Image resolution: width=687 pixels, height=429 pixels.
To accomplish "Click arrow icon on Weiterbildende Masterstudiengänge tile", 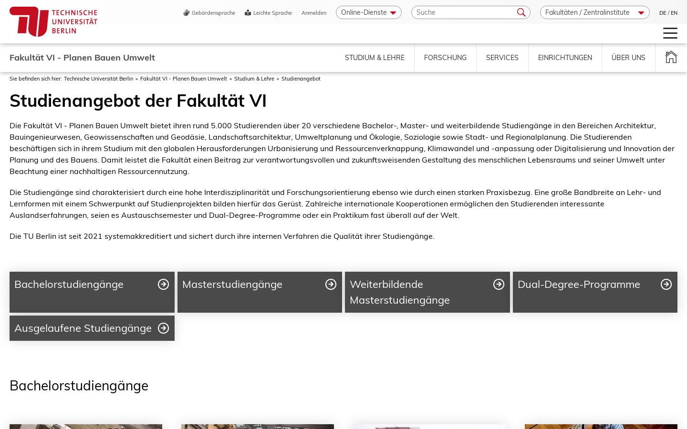I will click(499, 284).
